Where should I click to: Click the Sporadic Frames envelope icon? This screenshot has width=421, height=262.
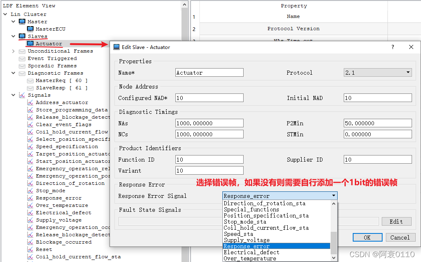[x=22, y=66]
